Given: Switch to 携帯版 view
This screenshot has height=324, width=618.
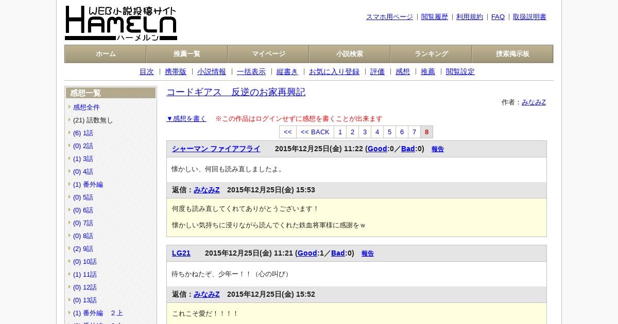Looking at the screenshot, I should tap(176, 71).
